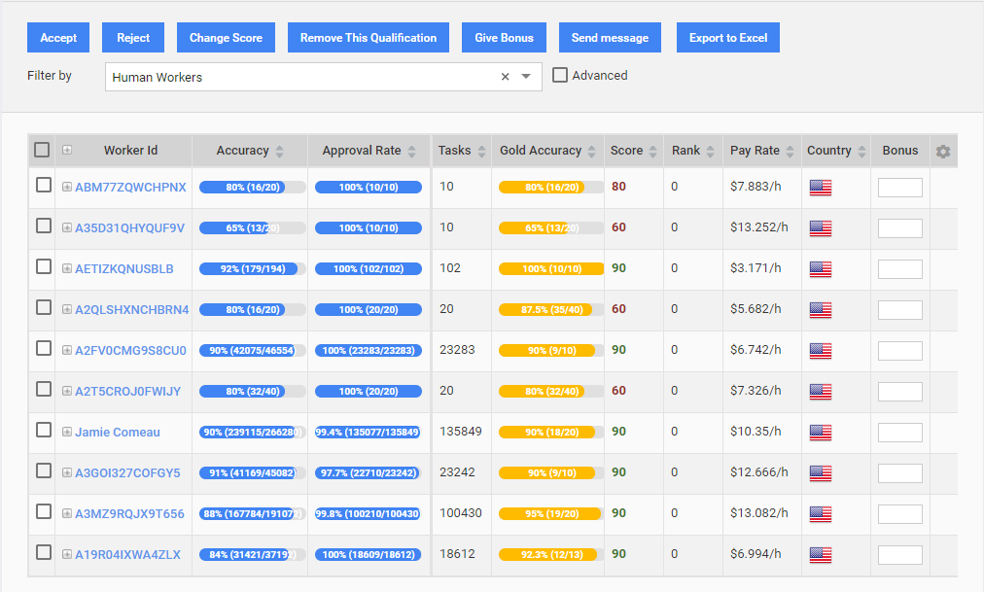Sort by Pay Rate column arrows

tap(790, 151)
